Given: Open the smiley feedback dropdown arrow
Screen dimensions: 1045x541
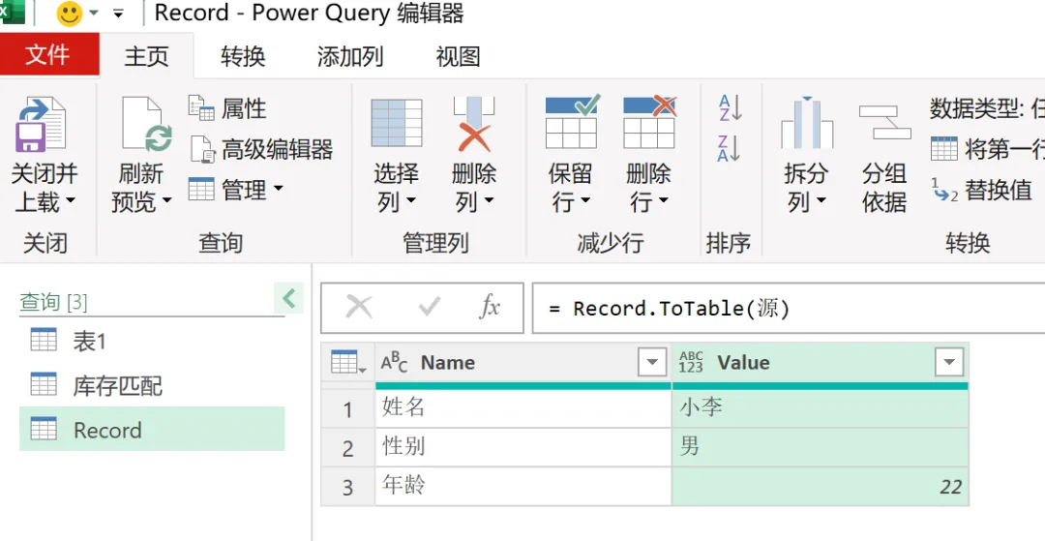Looking at the screenshot, I should 94,14.
